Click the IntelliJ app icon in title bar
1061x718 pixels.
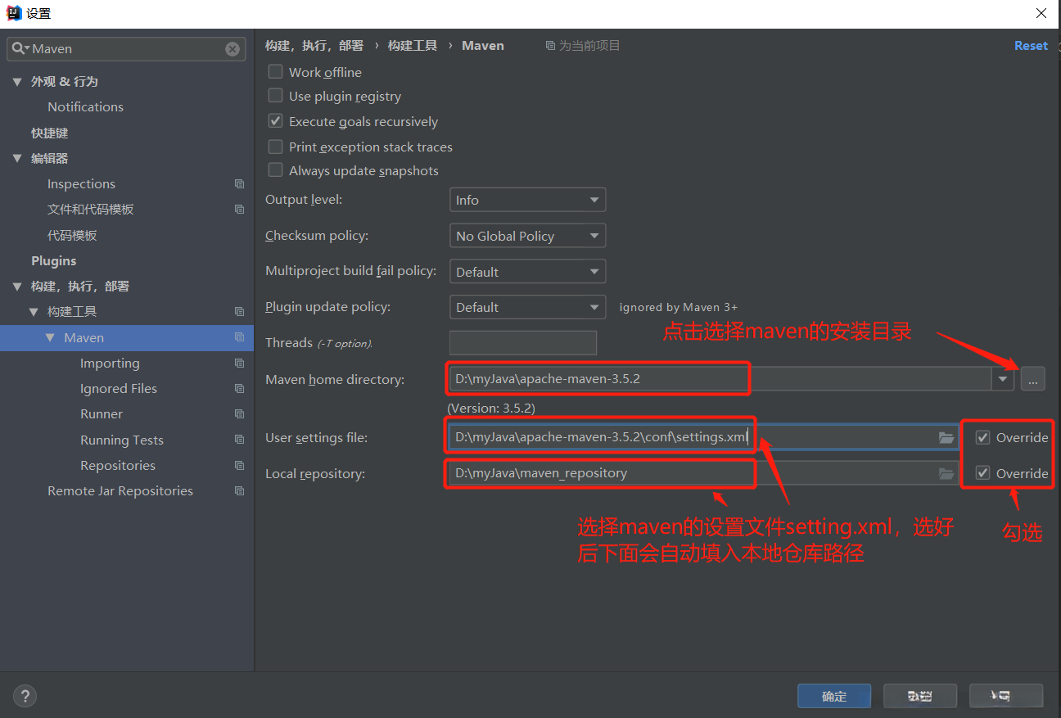pos(14,13)
